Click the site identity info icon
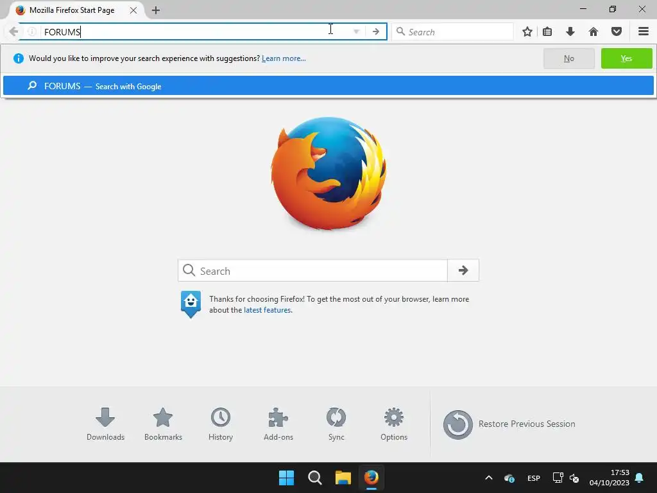The width and height of the screenshot is (657, 493). 31,31
